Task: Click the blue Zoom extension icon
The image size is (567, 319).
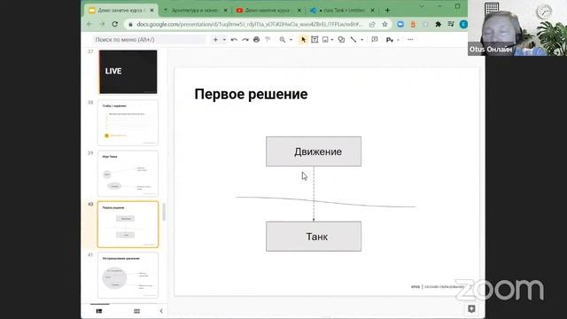Action: click(400, 24)
